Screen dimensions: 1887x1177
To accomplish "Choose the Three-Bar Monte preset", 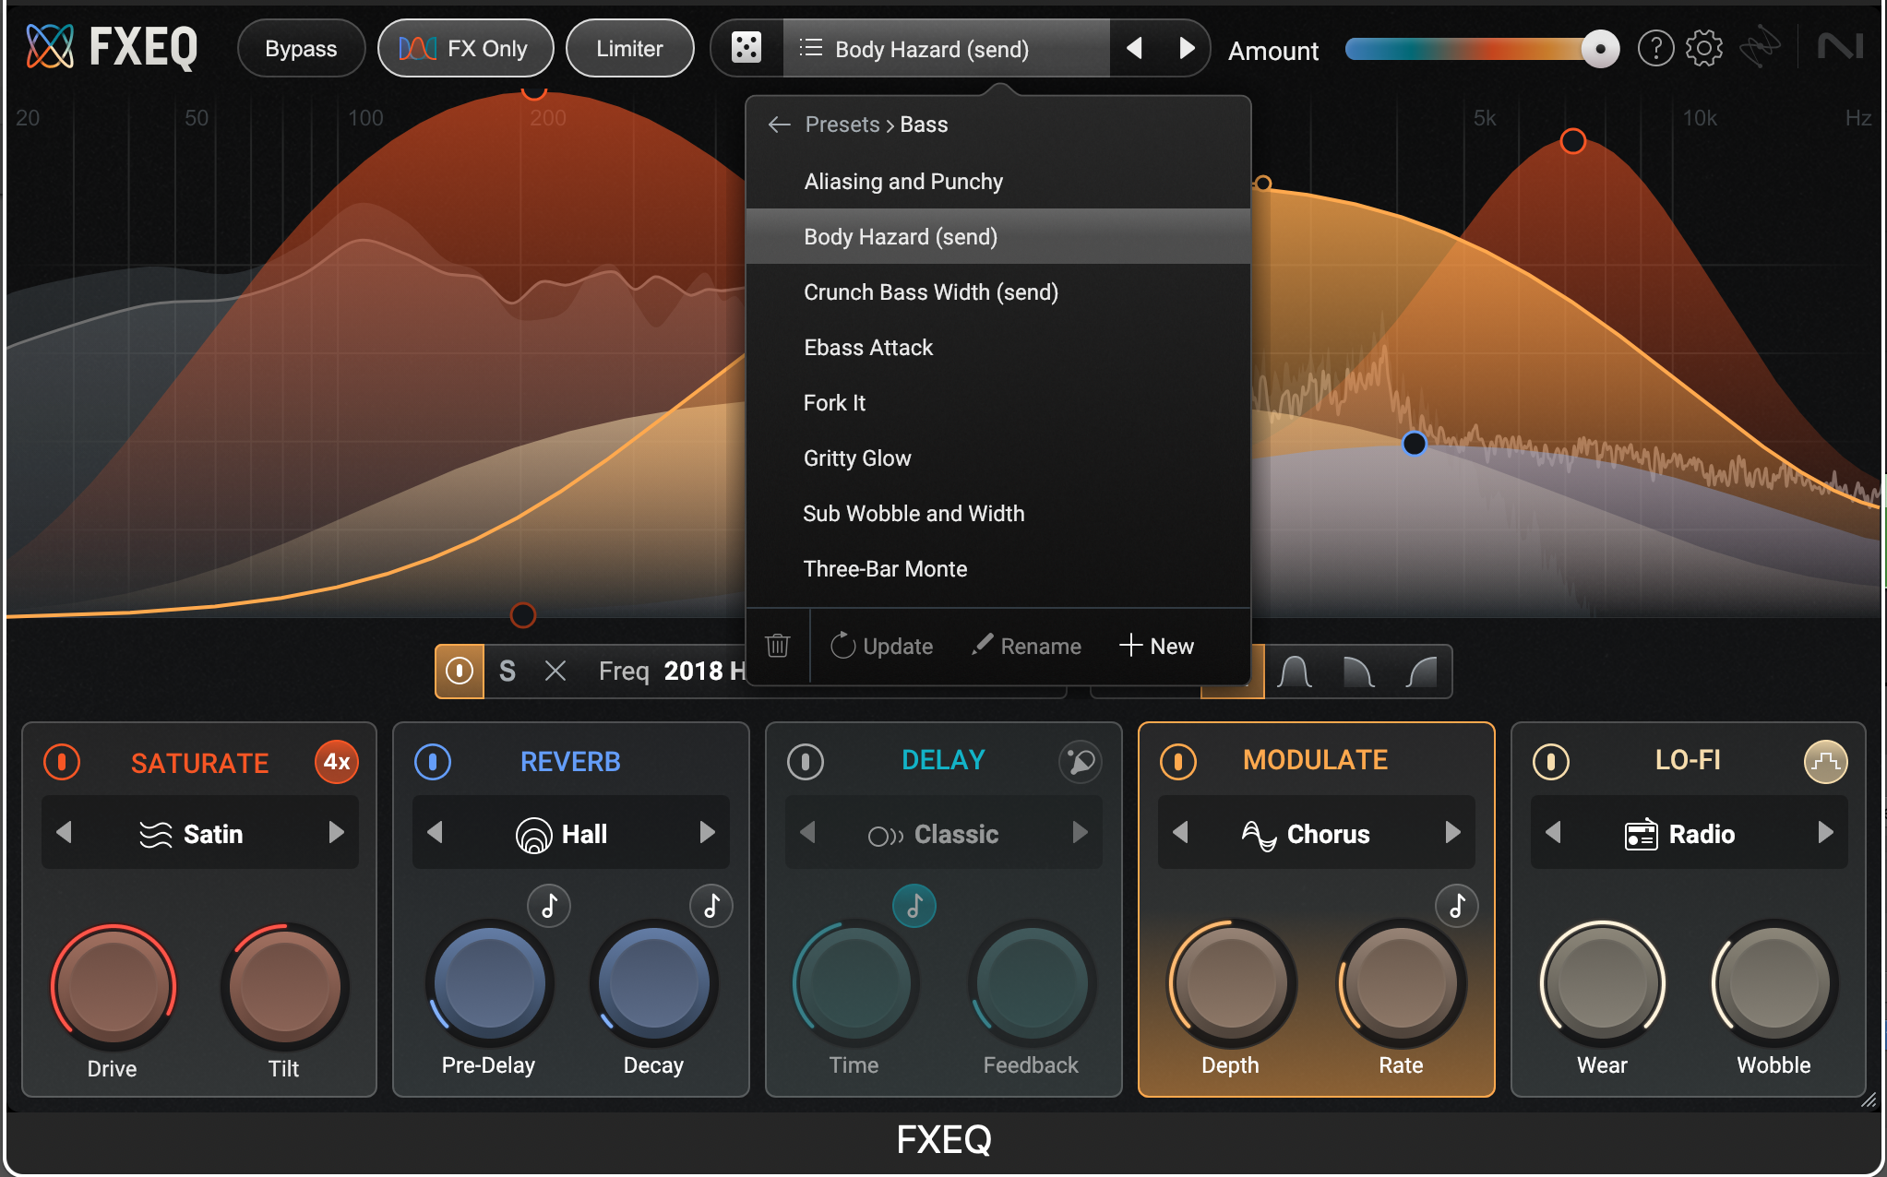I will (x=885, y=569).
